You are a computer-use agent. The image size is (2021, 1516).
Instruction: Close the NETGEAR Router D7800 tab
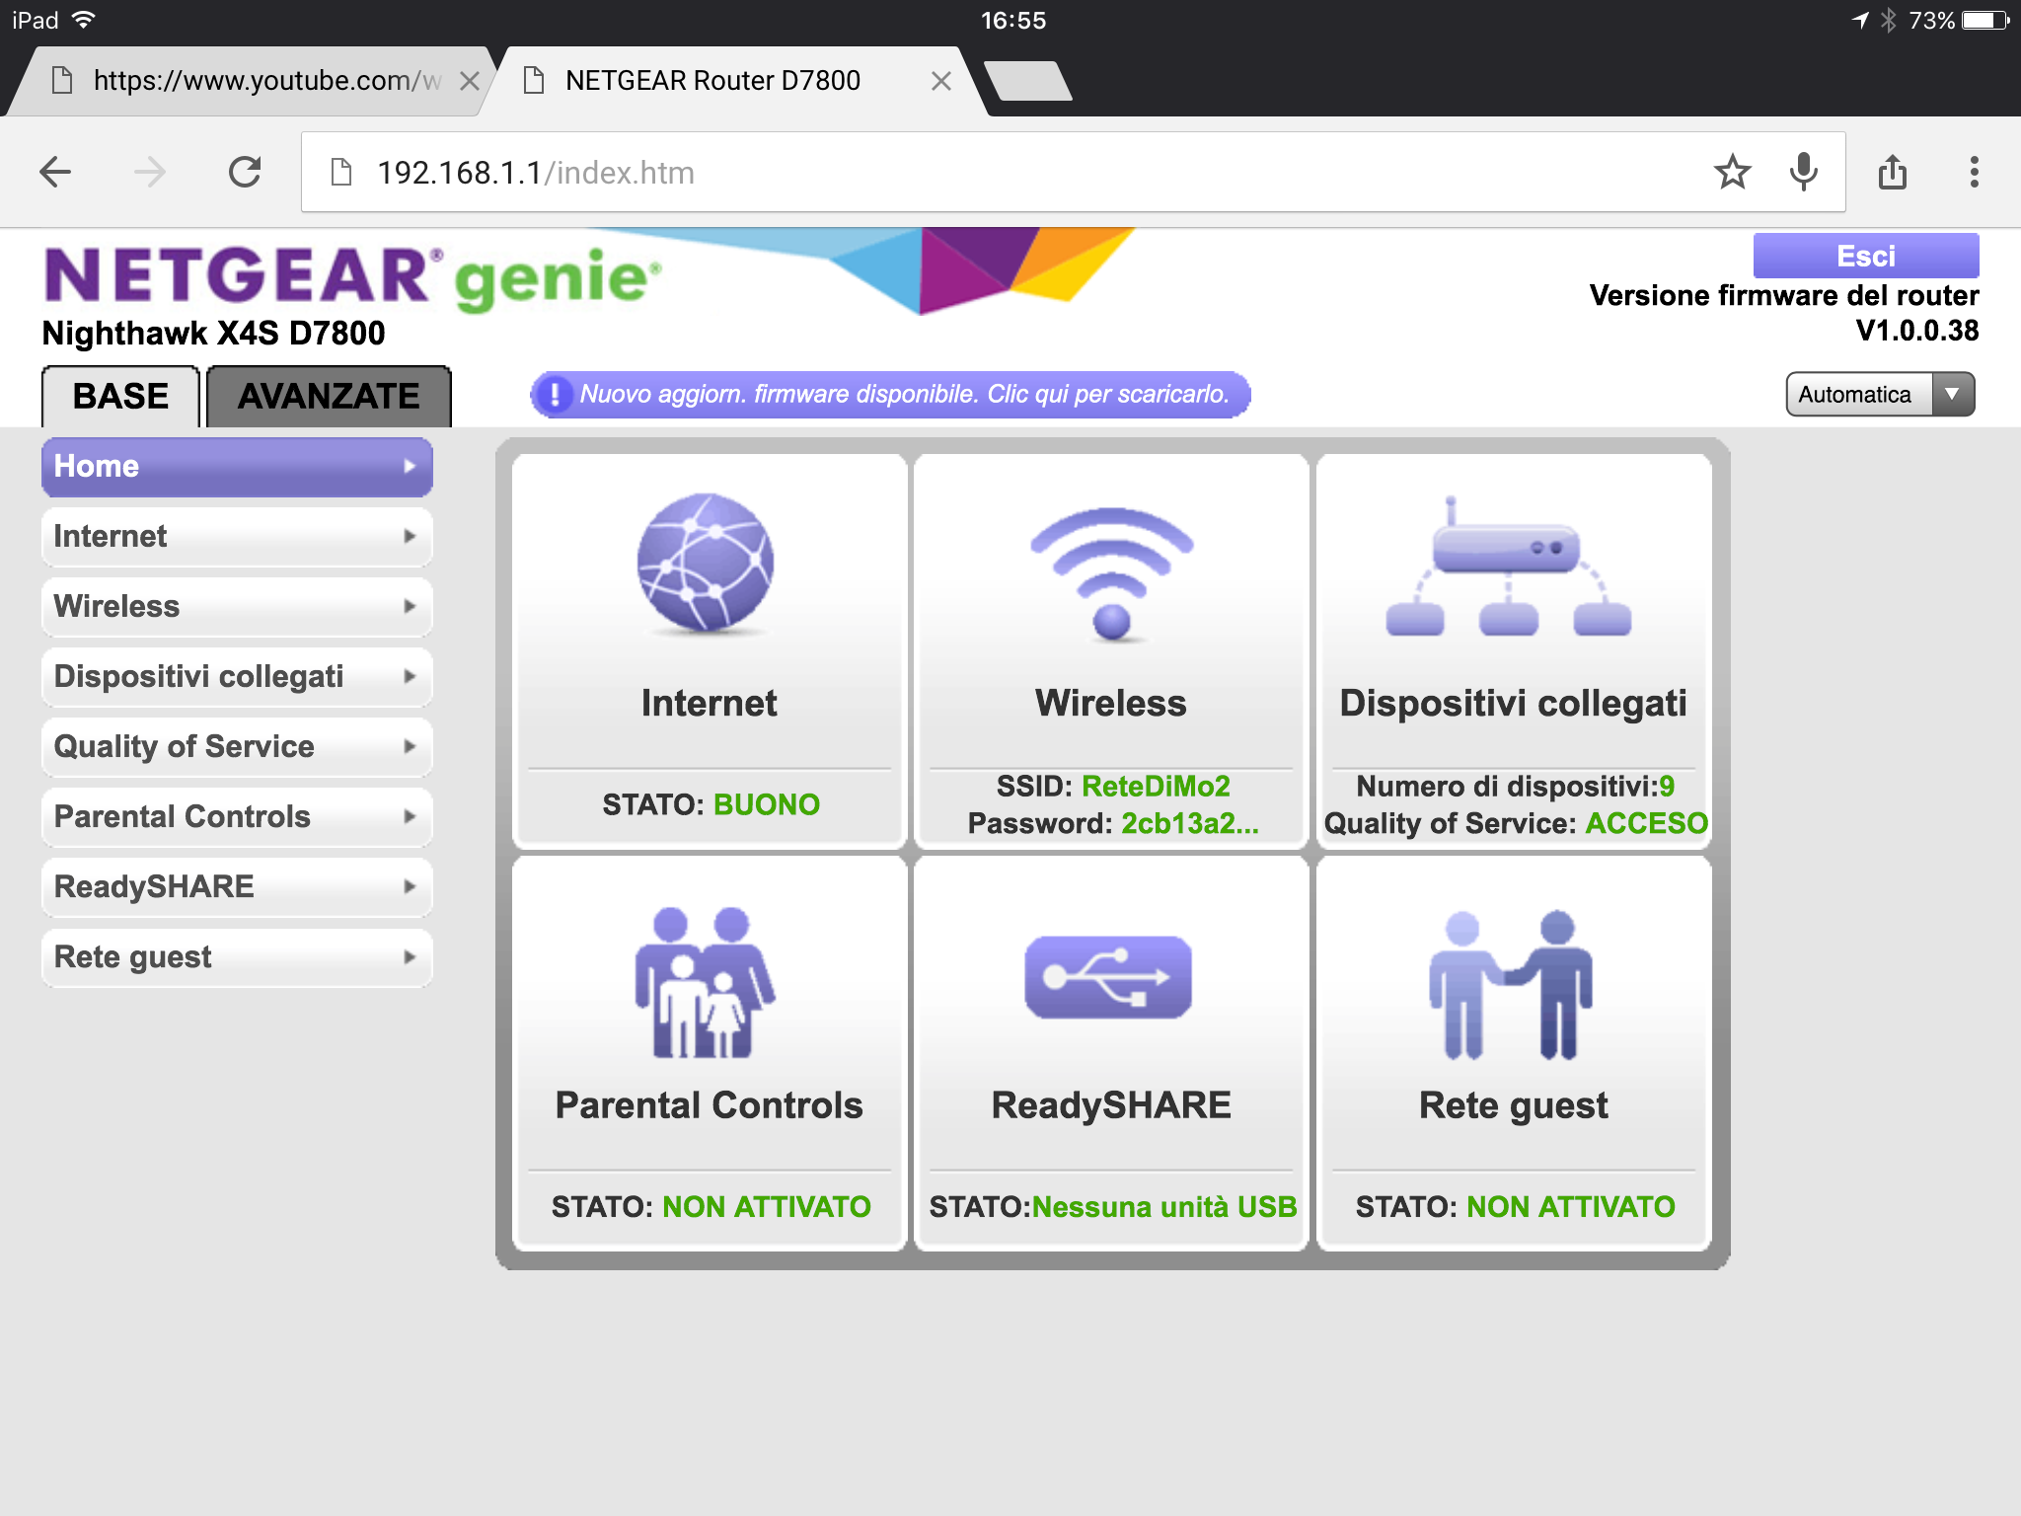(941, 81)
